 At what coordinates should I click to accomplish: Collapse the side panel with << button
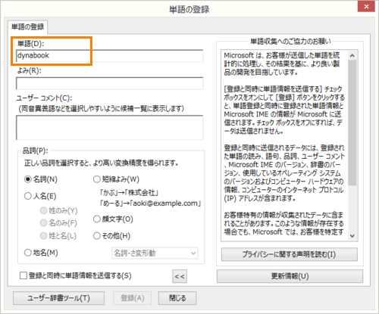point(180,276)
